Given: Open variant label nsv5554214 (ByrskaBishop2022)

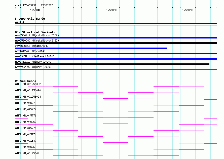Looking at the screenshot, I should click(37, 35).
